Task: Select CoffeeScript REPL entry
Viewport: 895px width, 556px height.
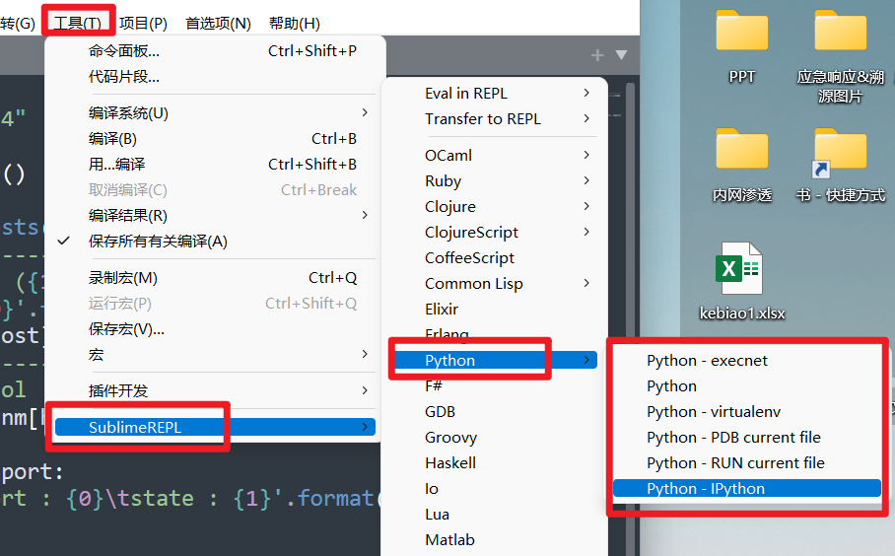Action: click(x=494, y=258)
